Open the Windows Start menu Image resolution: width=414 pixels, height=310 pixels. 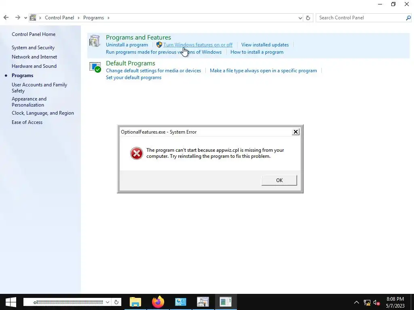pos(11,302)
